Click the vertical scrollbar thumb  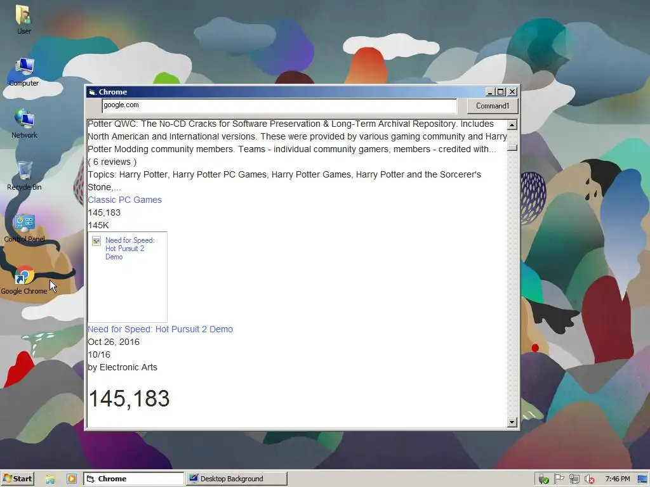tap(512, 147)
